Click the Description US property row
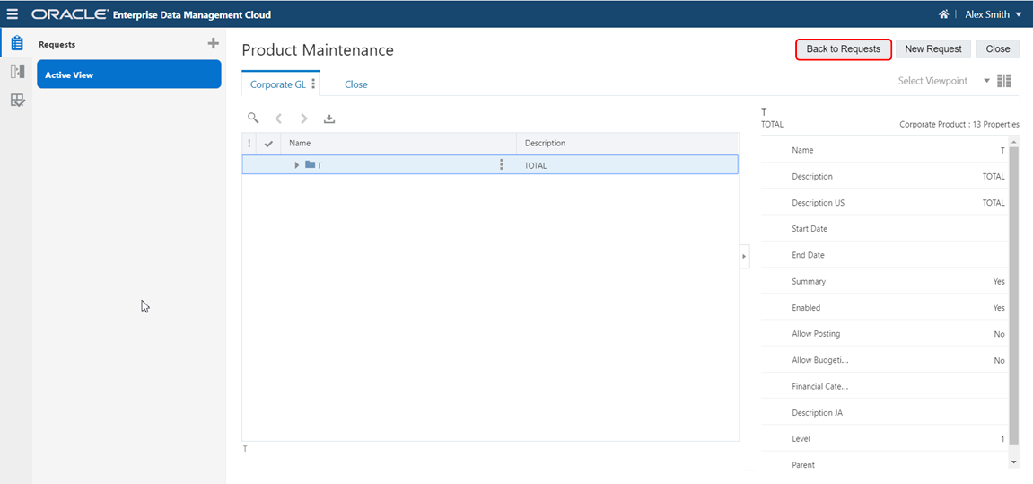 (885, 203)
